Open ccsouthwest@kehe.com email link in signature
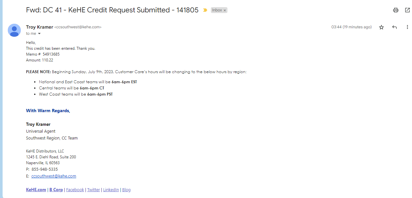Image resolution: width=412 pixels, height=198 pixels. coord(54,176)
